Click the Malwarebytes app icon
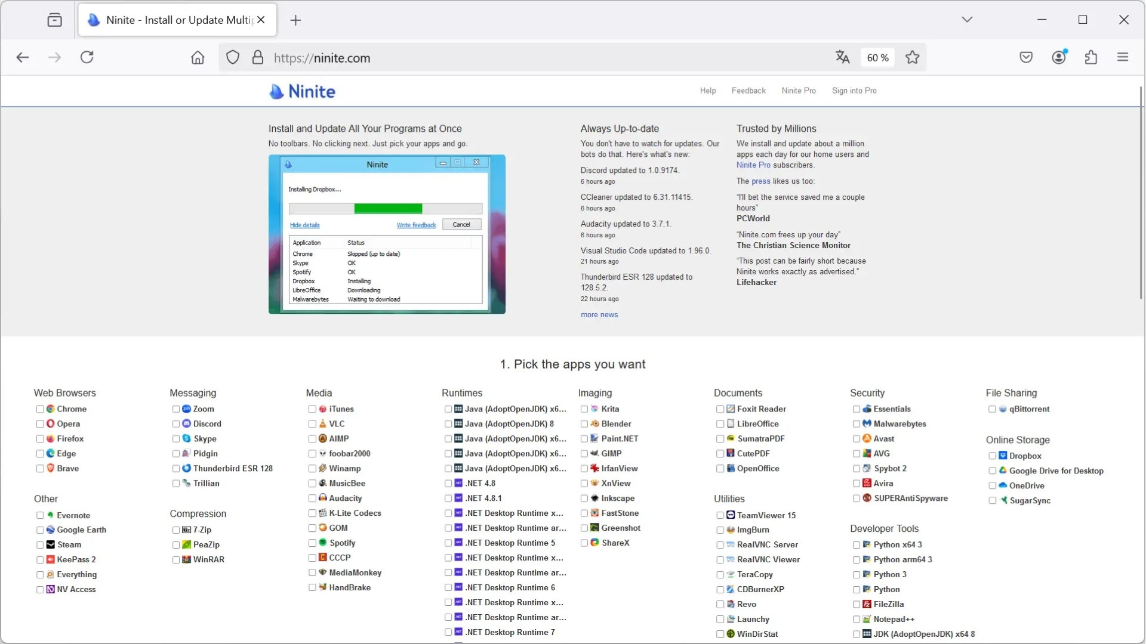The height and width of the screenshot is (644, 1146). tap(867, 424)
